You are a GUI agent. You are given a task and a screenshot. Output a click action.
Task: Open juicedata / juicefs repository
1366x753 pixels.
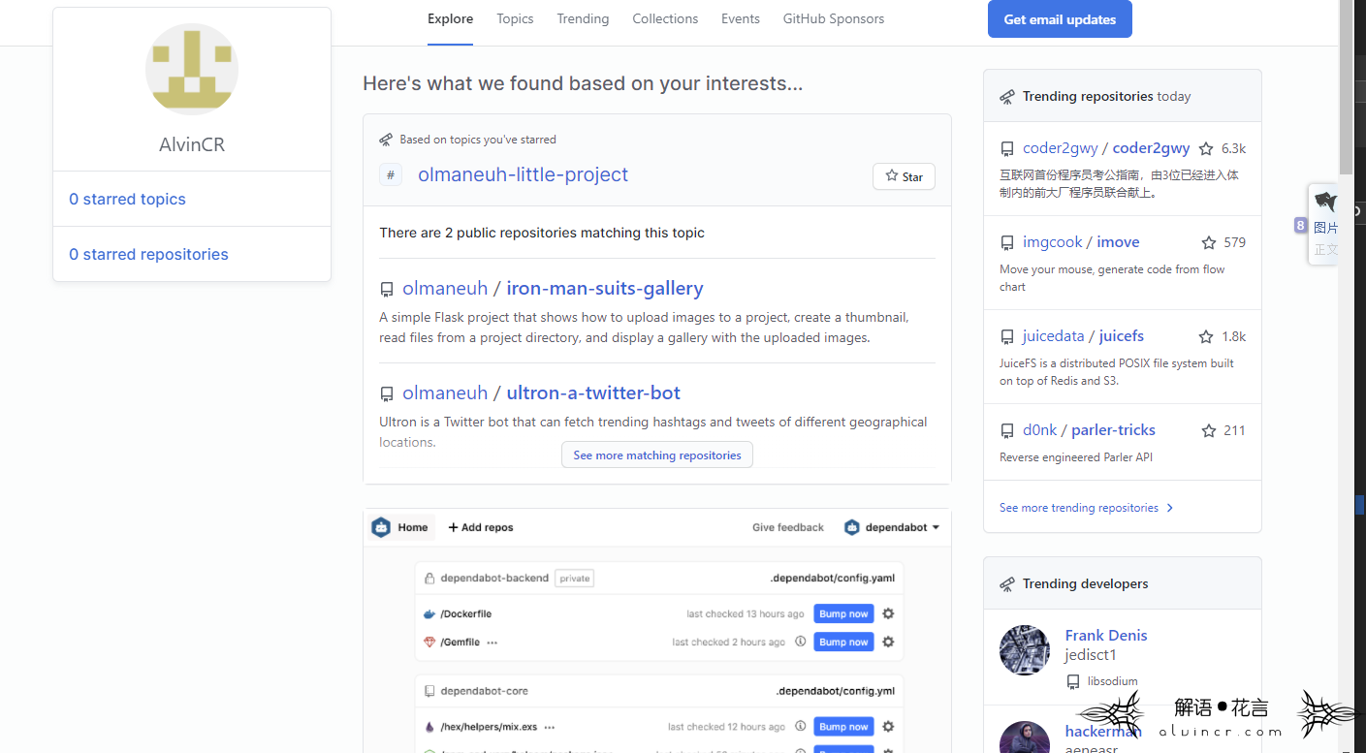point(1083,336)
